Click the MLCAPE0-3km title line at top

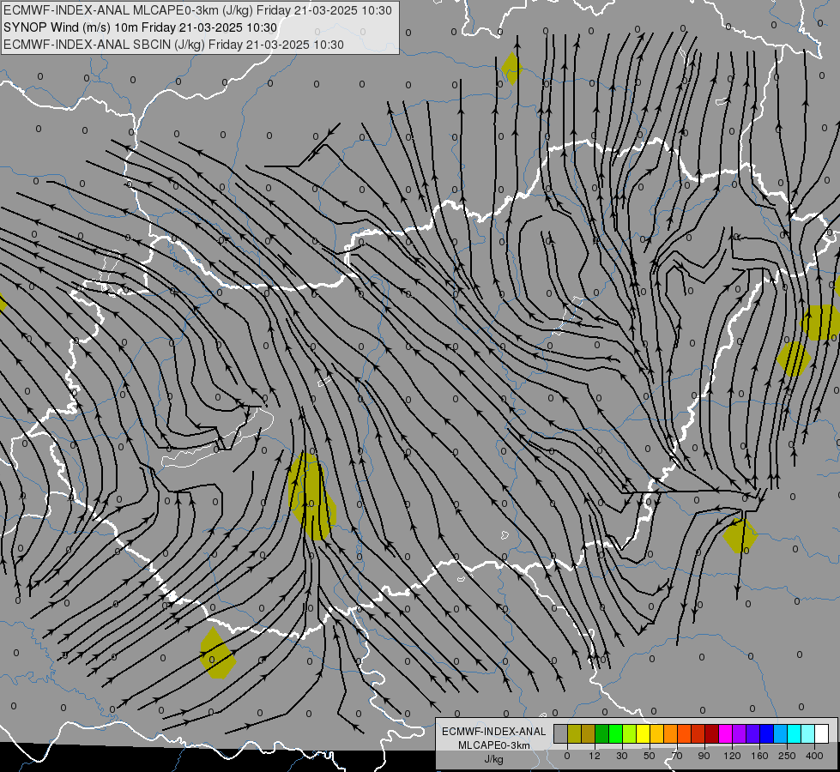point(197,10)
